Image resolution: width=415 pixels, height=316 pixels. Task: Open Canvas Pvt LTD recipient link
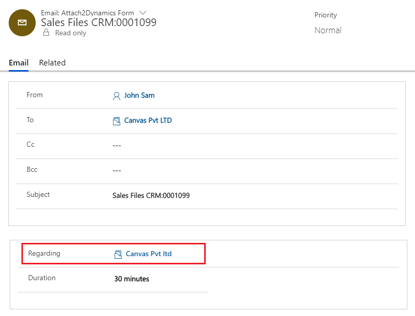pos(148,120)
